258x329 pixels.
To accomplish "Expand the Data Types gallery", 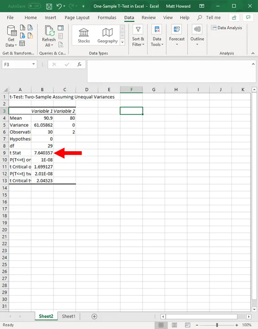I will [x=122, y=42].
